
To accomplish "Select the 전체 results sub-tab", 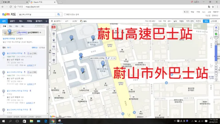I will tap(4, 26).
